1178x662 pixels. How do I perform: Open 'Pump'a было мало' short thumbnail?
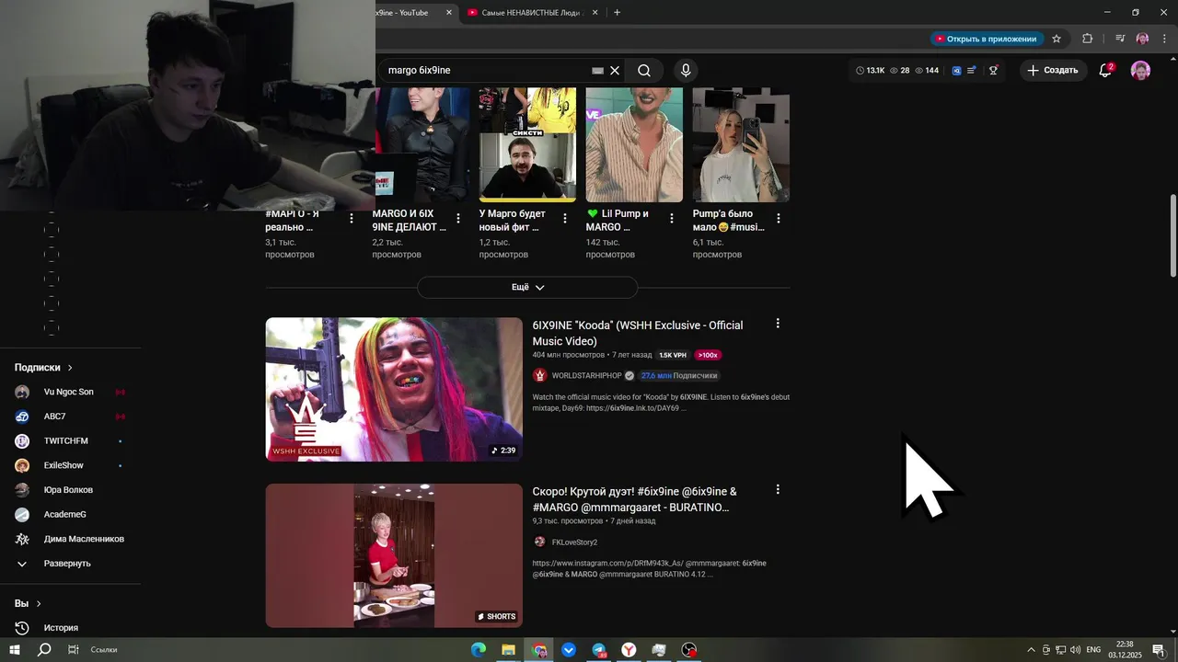coord(741,144)
